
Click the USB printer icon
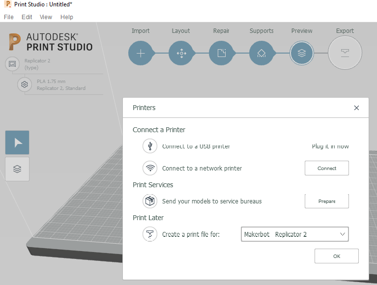point(149,146)
